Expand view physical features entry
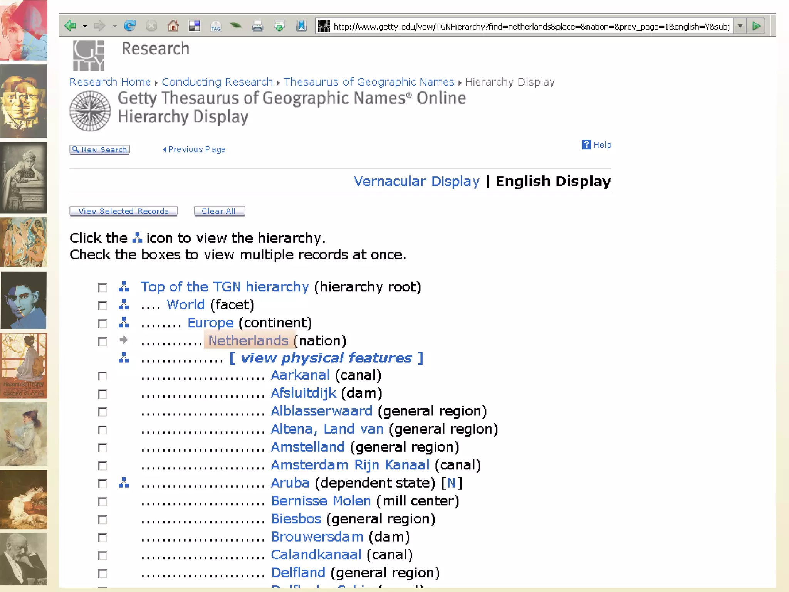The image size is (789, 592). 326,358
